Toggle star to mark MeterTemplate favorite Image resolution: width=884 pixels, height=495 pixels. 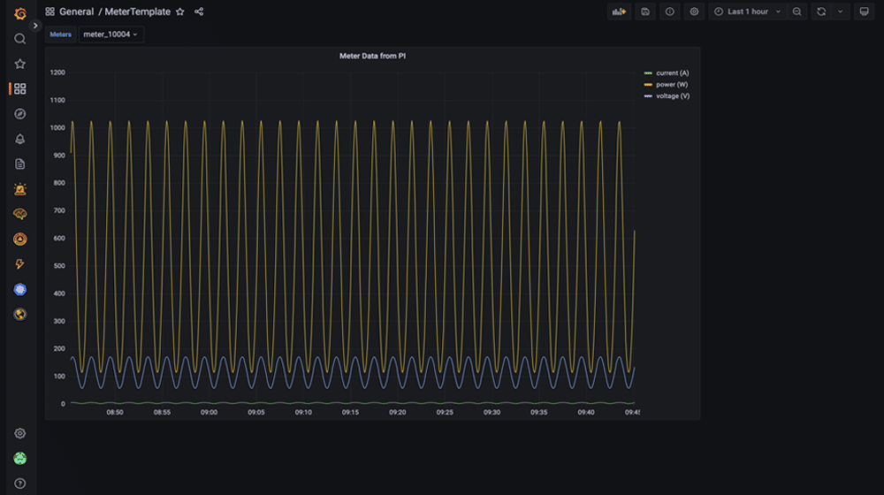tap(180, 11)
